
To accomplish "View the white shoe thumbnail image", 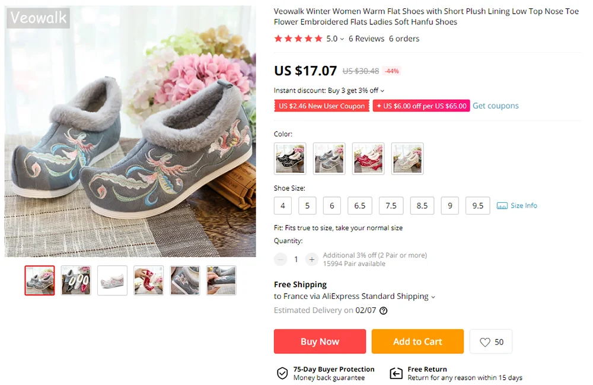I will coord(112,281).
